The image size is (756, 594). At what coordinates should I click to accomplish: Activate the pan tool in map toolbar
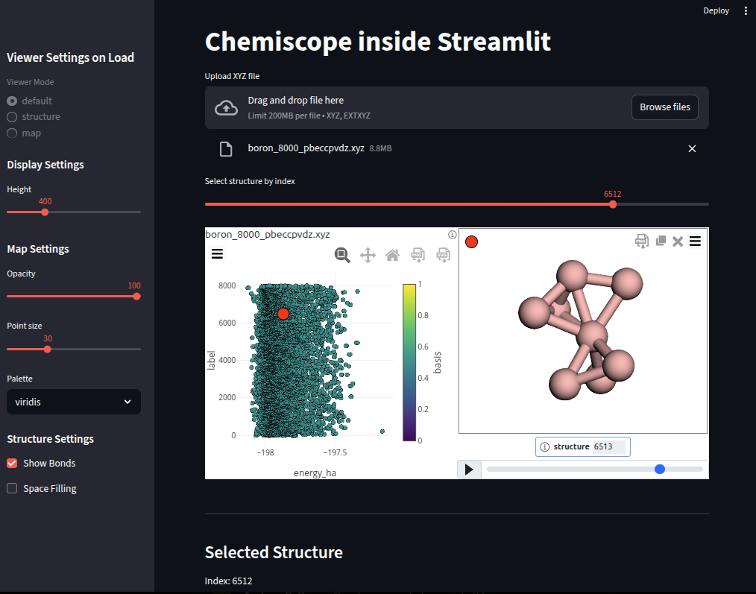pos(368,255)
